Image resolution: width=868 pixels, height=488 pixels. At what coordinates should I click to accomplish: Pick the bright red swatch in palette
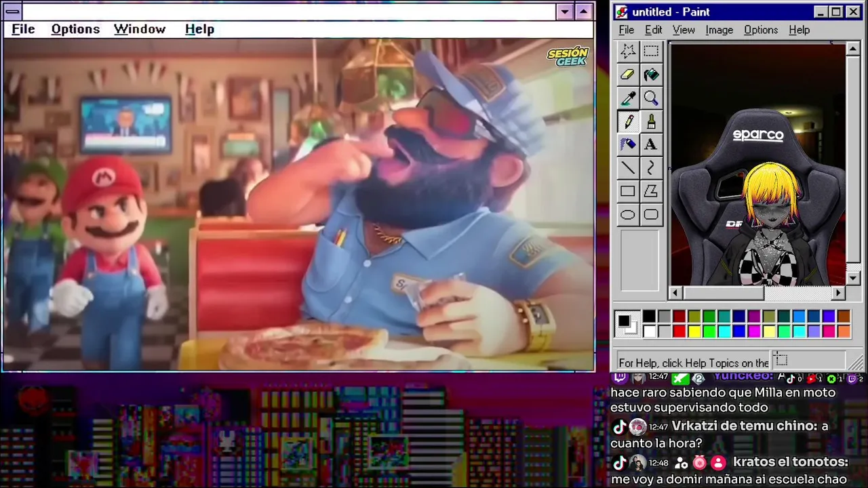tap(679, 331)
